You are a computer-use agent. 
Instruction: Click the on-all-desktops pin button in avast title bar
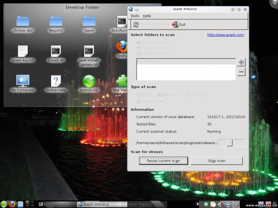pyautogui.click(x=137, y=9)
